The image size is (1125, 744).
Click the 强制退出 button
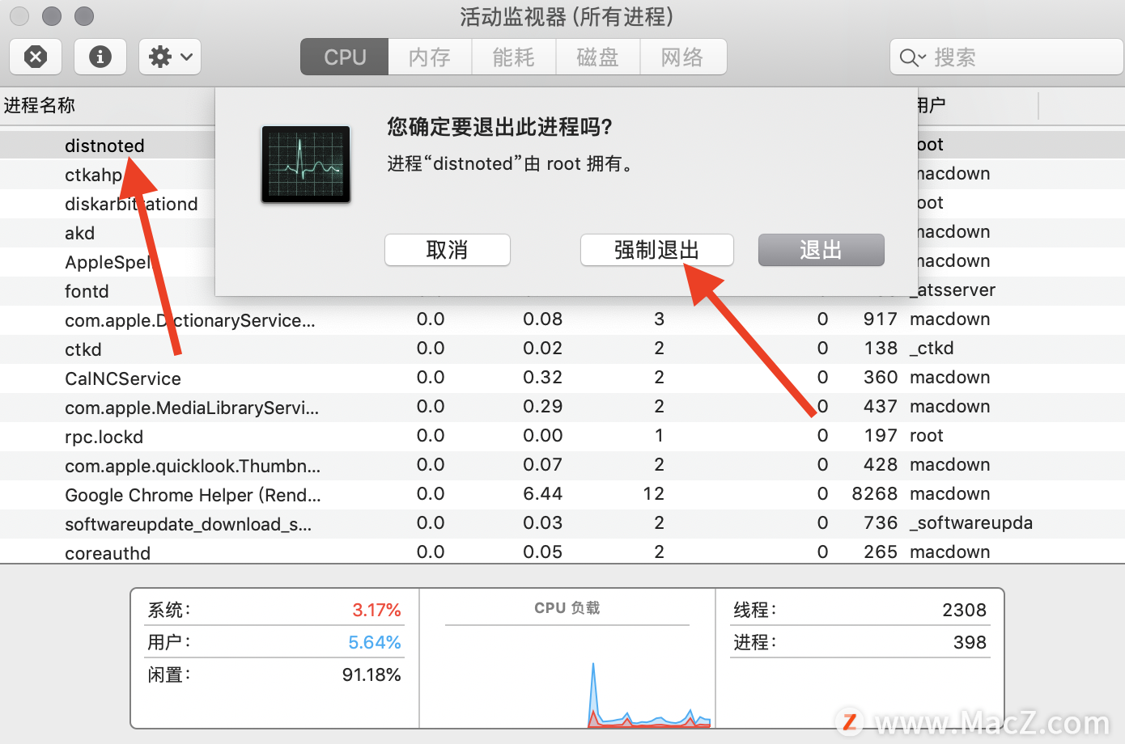point(657,250)
